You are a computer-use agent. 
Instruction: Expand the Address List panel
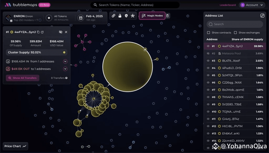262,15
